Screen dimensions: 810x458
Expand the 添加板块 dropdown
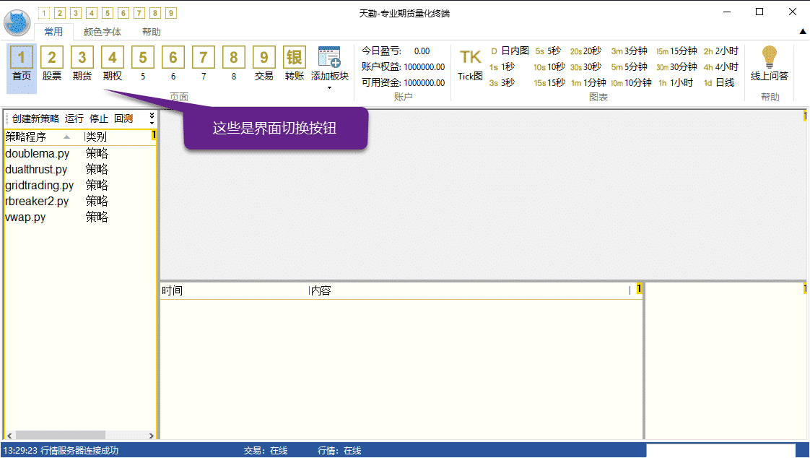pos(329,87)
